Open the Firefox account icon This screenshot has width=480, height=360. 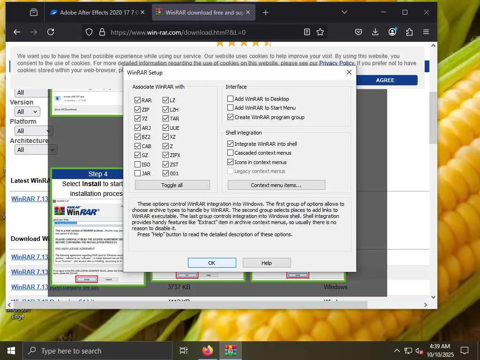point(392,32)
